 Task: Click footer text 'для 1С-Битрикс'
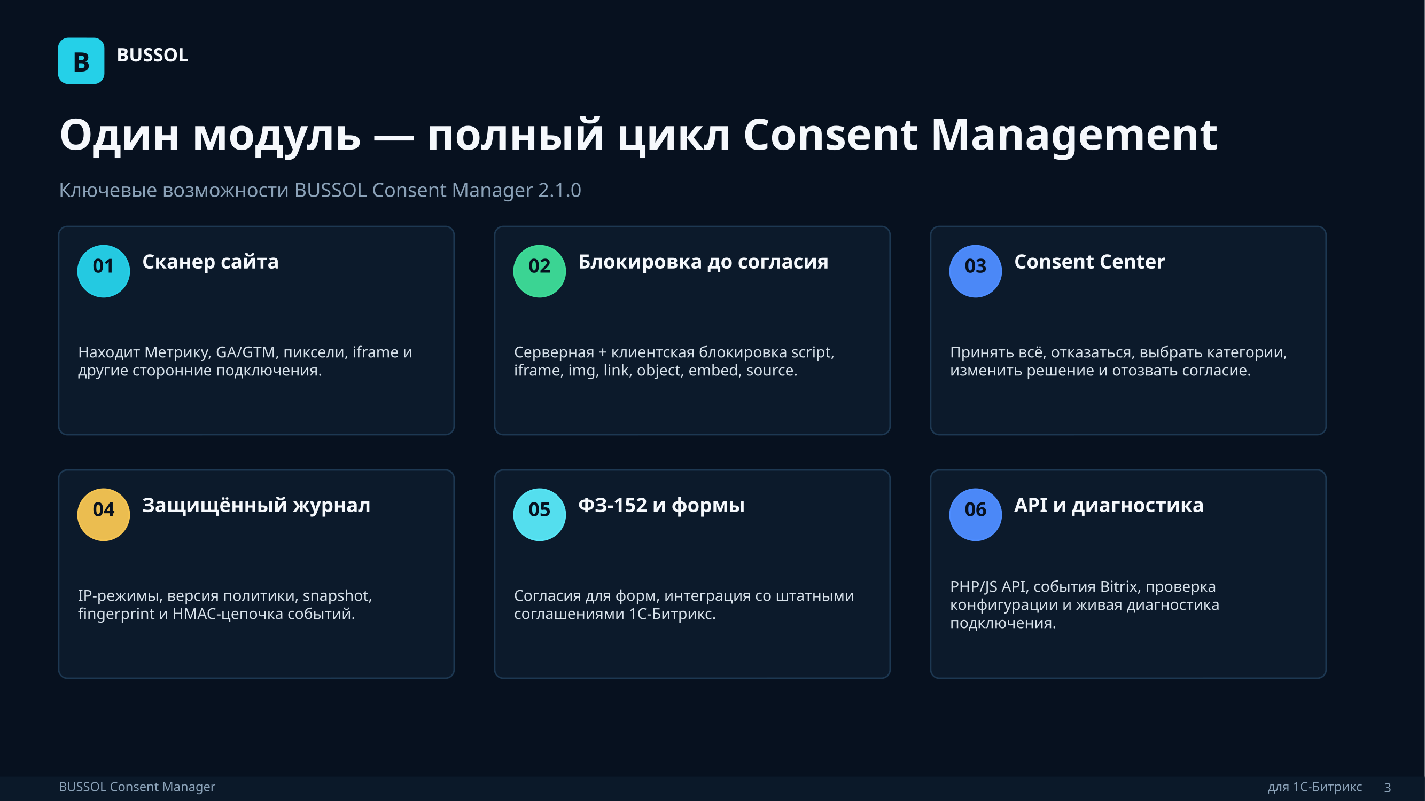point(1314,787)
